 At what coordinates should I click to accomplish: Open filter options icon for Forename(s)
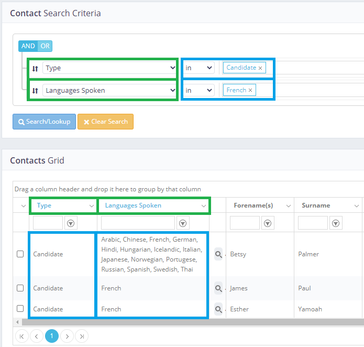click(268, 223)
